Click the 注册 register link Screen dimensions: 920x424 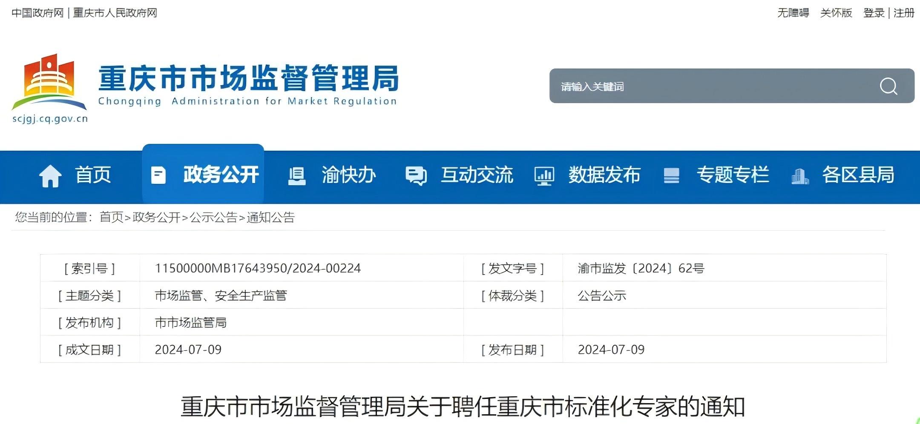tap(904, 13)
